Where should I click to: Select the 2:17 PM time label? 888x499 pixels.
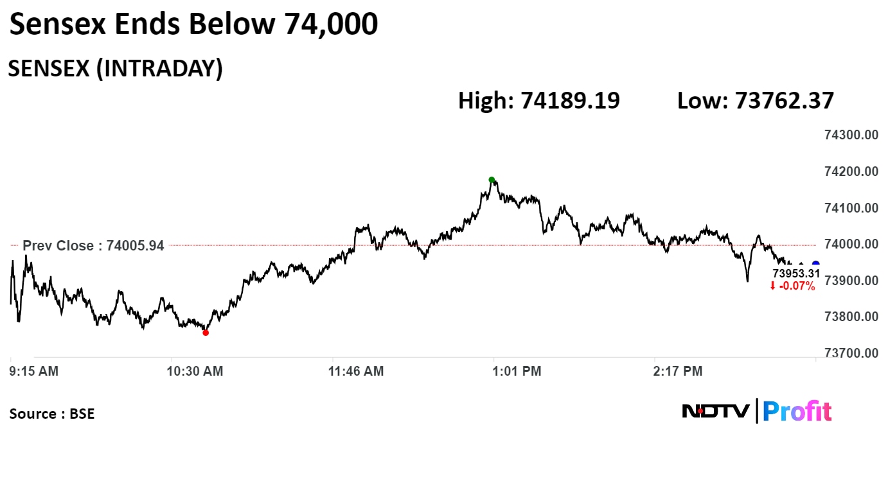pos(678,371)
